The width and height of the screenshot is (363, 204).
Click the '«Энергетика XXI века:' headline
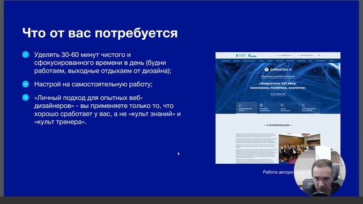pos(278,83)
